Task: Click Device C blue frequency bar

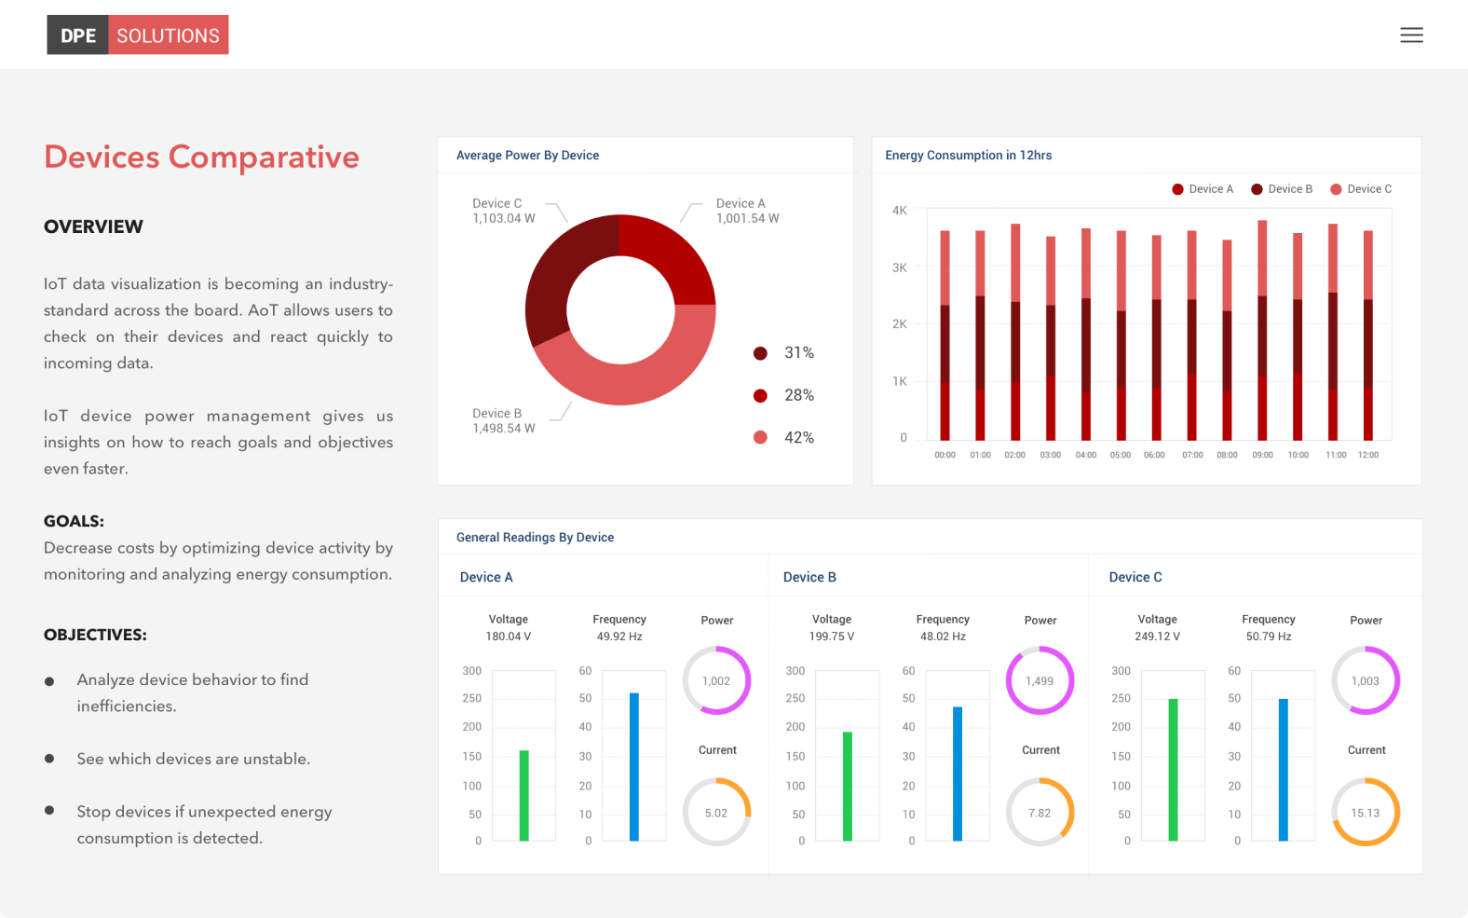Action: click(1283, 769)
